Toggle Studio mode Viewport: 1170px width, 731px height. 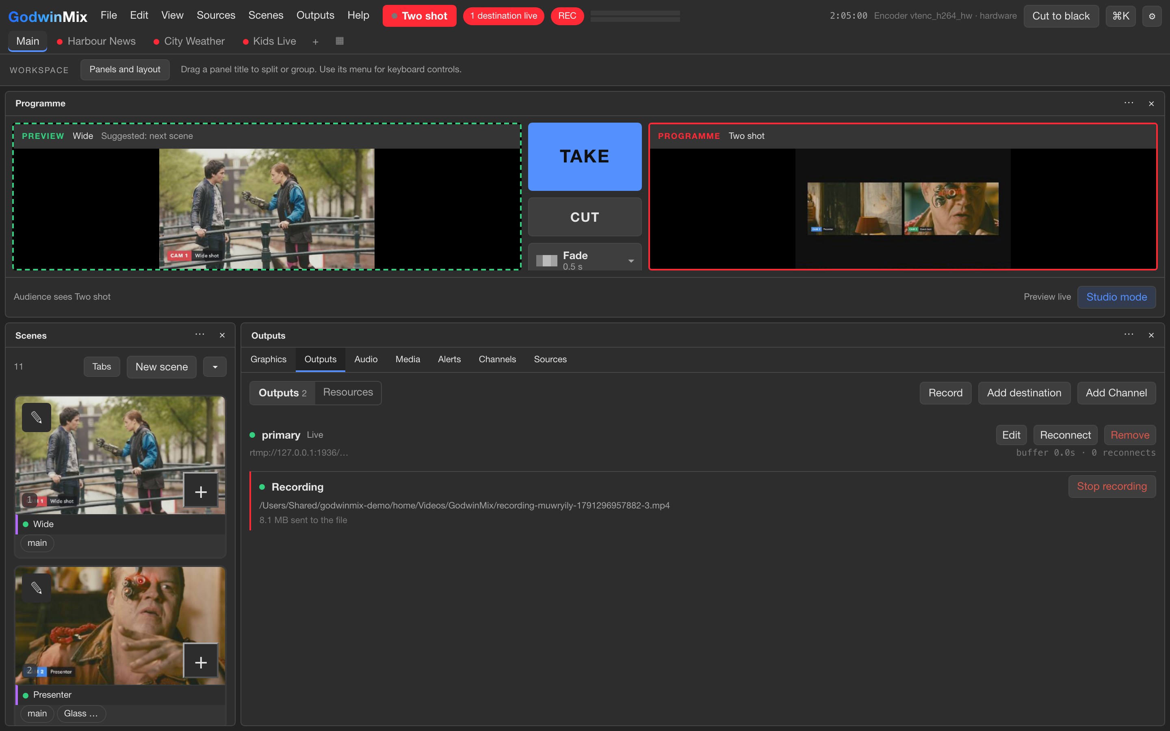pyautogui.click(x=1116, y=297)
